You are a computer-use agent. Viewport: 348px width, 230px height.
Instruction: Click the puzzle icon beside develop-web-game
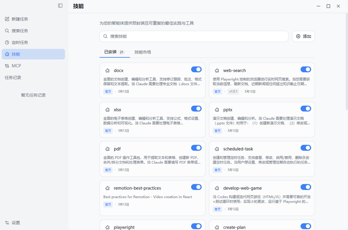point(217,188)
